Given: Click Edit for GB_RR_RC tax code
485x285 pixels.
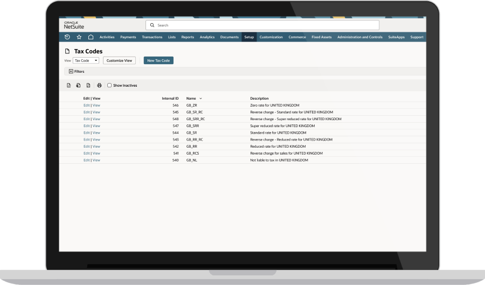Looking at the screenshot, I should click(x=86, y=140).
